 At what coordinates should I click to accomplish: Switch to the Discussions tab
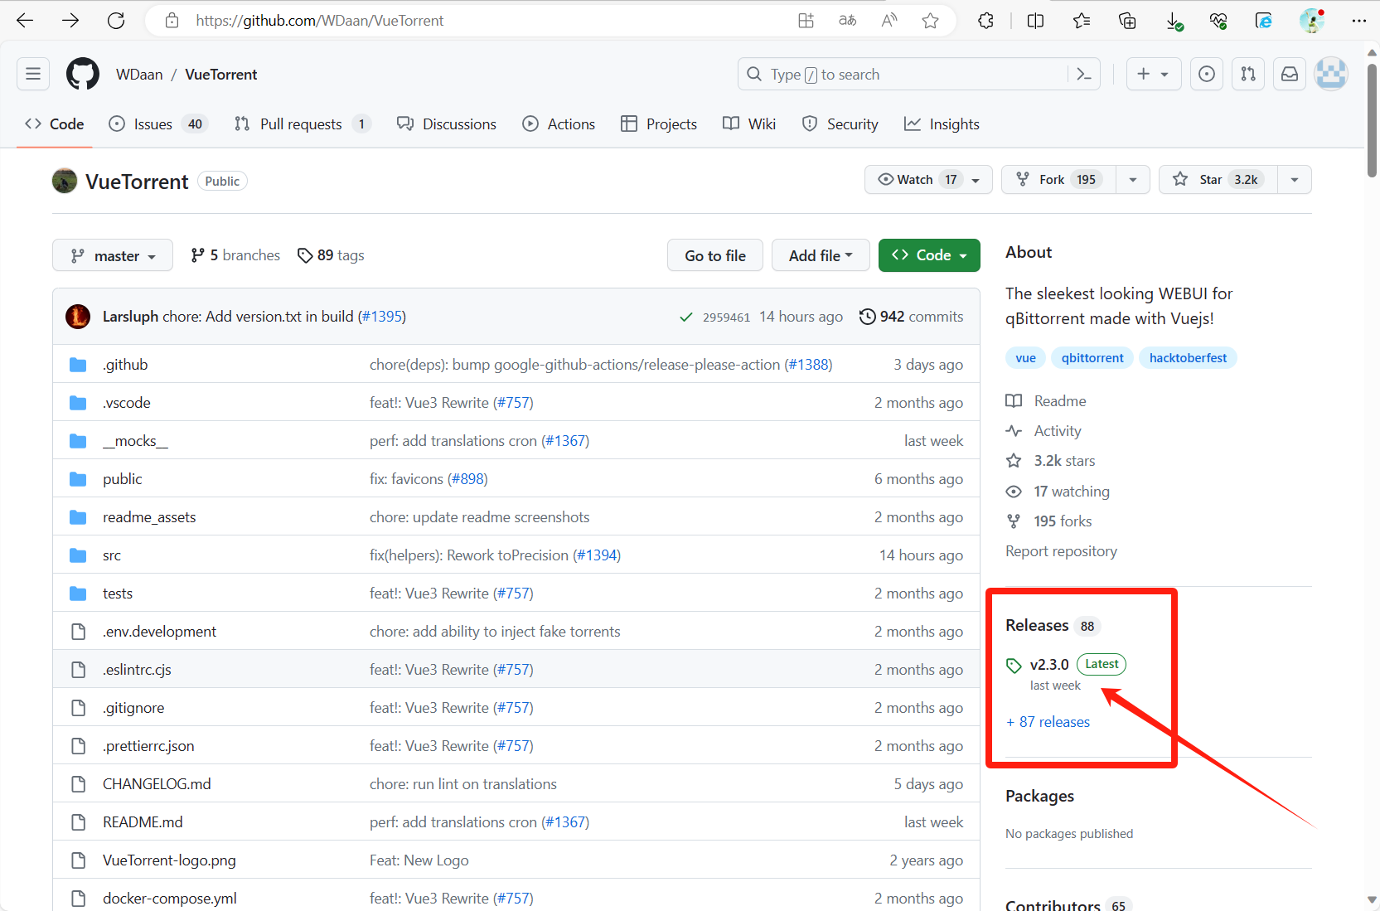(x=447, y=124)
